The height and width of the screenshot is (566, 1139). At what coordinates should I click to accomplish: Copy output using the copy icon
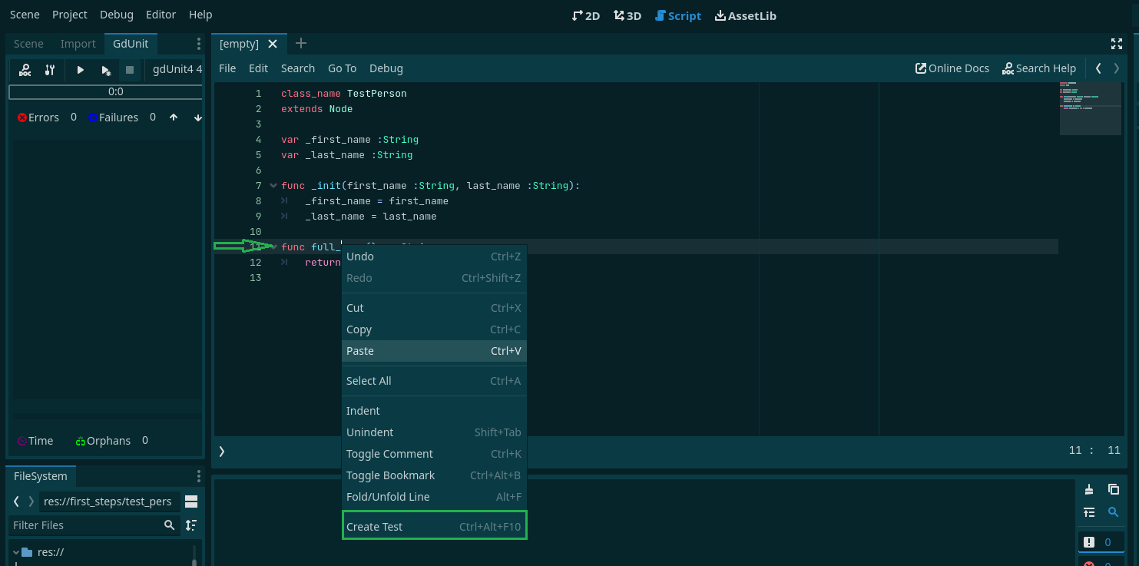click(x=1113, y=489)
